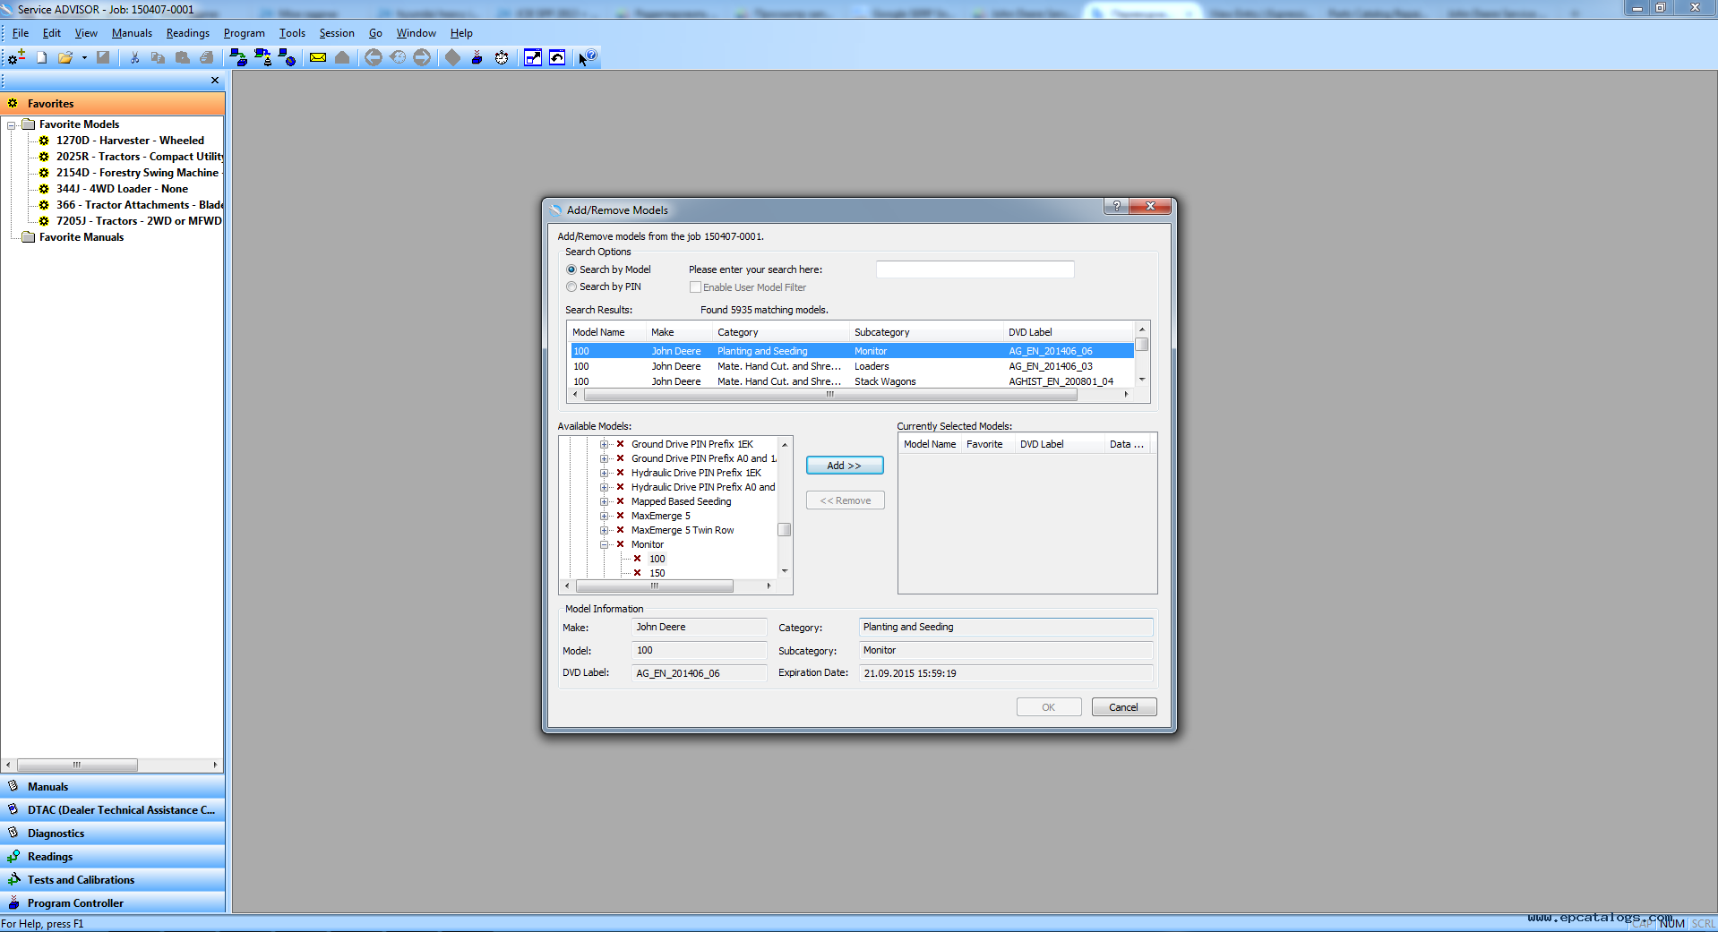The width and height of the screenshot is (1718, 932).
Task: Click the laptop-to-machine connection icon
Action: click(x=238, y=57)
